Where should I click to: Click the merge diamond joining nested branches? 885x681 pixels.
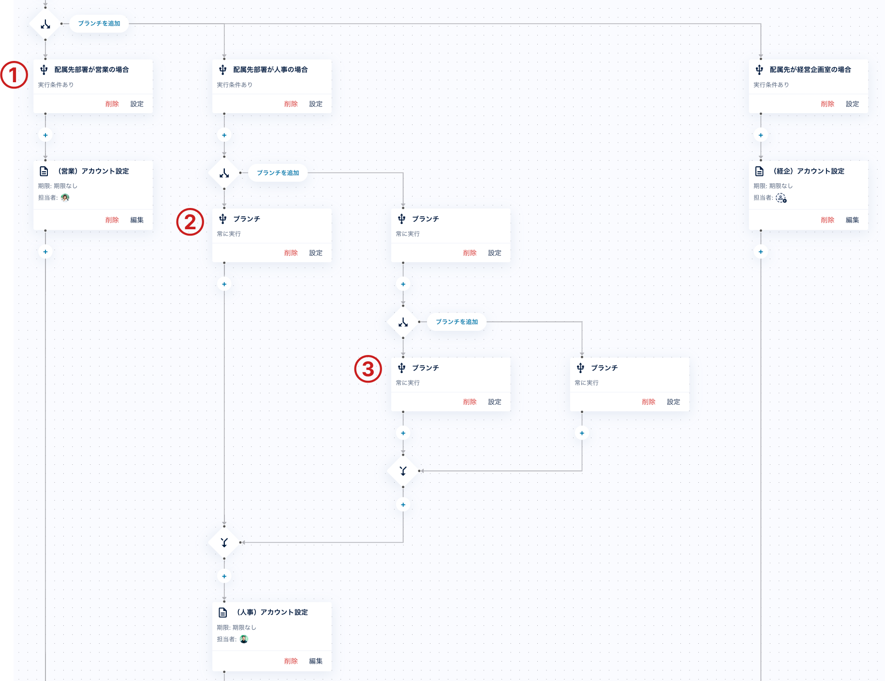click(x=403, y=471)
